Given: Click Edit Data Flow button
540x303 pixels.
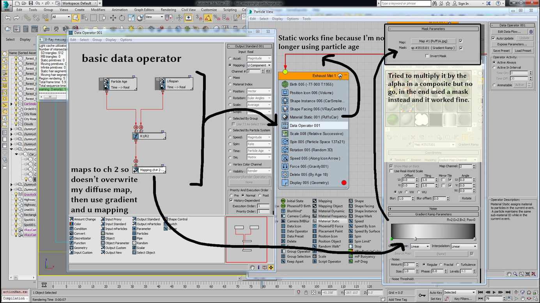Looking at the screenshot, I should click(x=509, y=32).
